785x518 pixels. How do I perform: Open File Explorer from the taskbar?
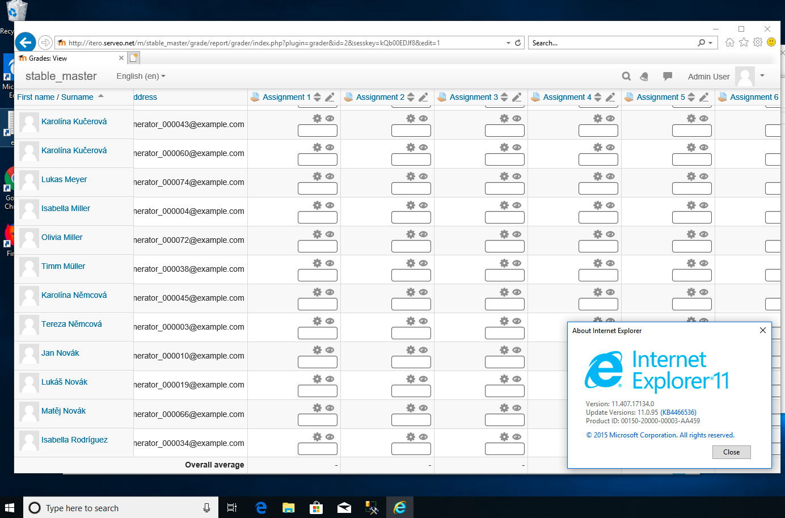click(x=288, y=508)
